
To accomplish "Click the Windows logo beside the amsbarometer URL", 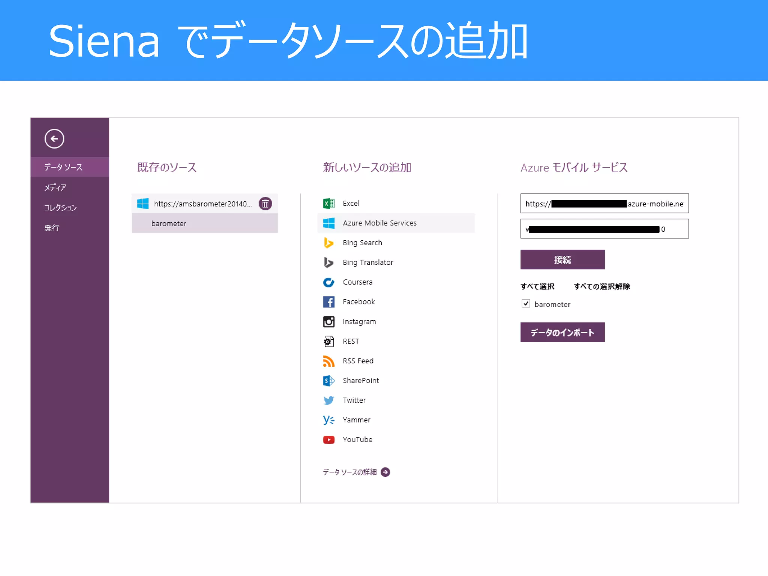I will pyautogui.click(x=143, y=204).
